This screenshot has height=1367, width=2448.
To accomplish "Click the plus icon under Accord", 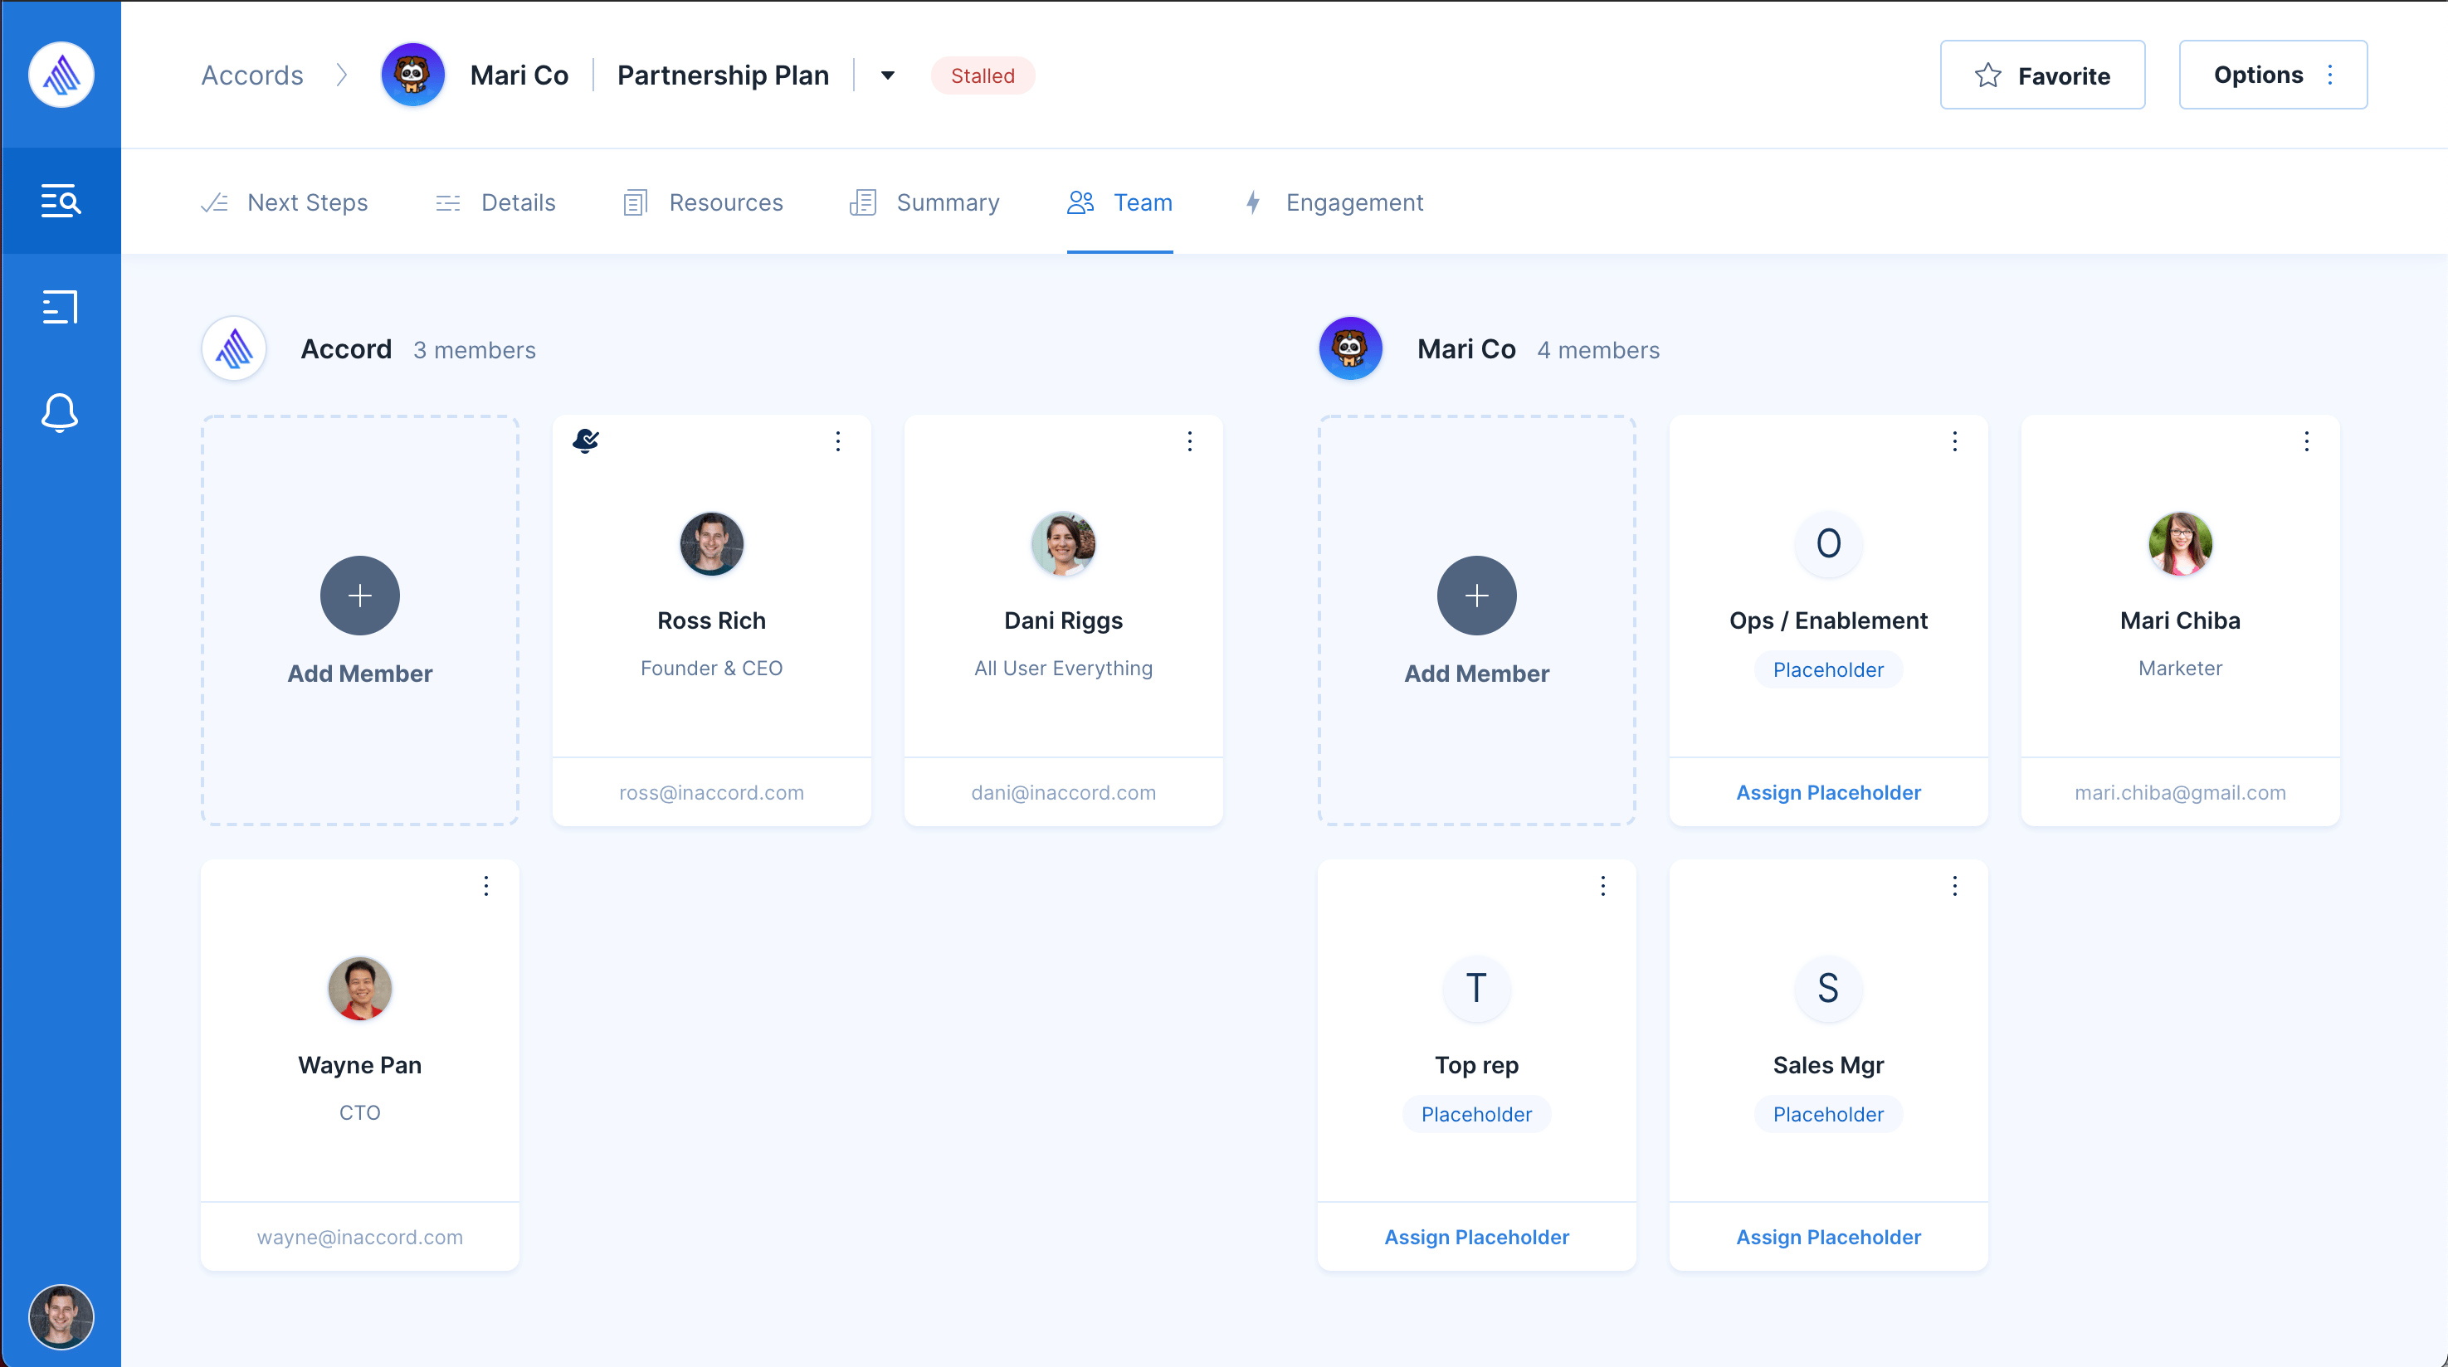I will (359, 596).
